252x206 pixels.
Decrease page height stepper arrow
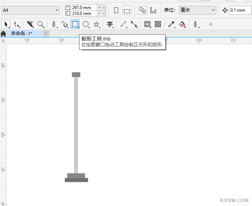pos(100,14)
